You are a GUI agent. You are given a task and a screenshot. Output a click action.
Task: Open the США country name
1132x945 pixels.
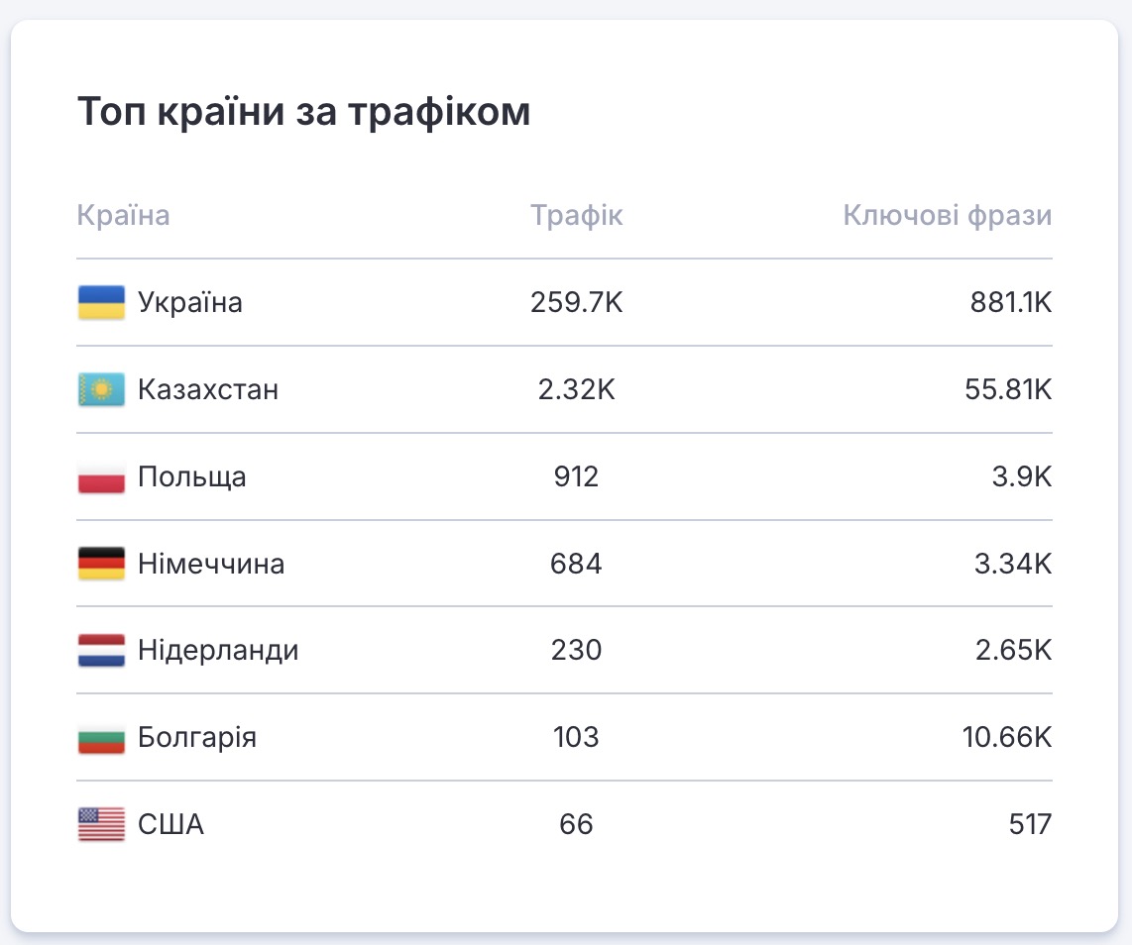(170, 824)
